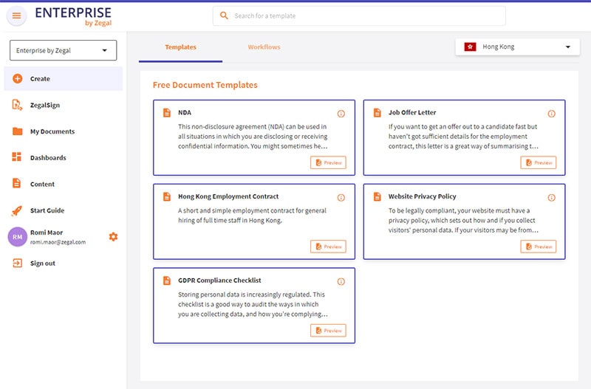Click Website Privacy Policy document icon
The width and height of the screenshot is (591, 389).
tap(377, 196)
